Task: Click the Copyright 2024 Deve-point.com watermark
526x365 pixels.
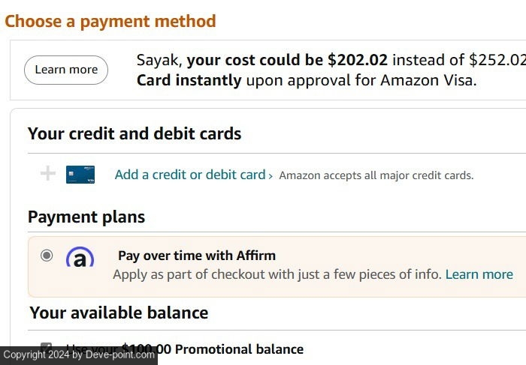Action: click(x=78, y=355)
